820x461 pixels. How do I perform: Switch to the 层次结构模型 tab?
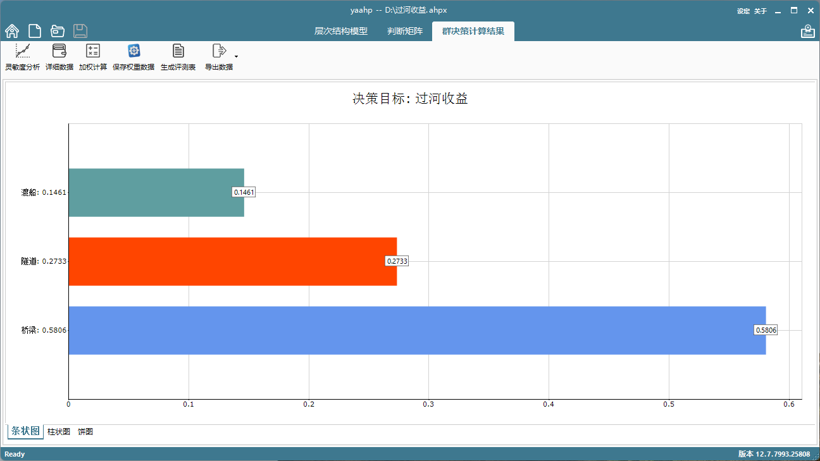point(341,31)
